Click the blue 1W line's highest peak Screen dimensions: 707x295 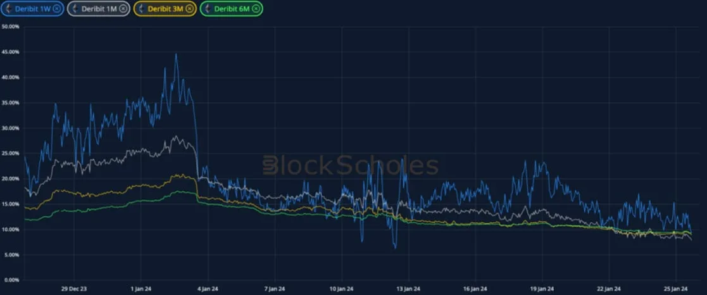pos(176,54)
